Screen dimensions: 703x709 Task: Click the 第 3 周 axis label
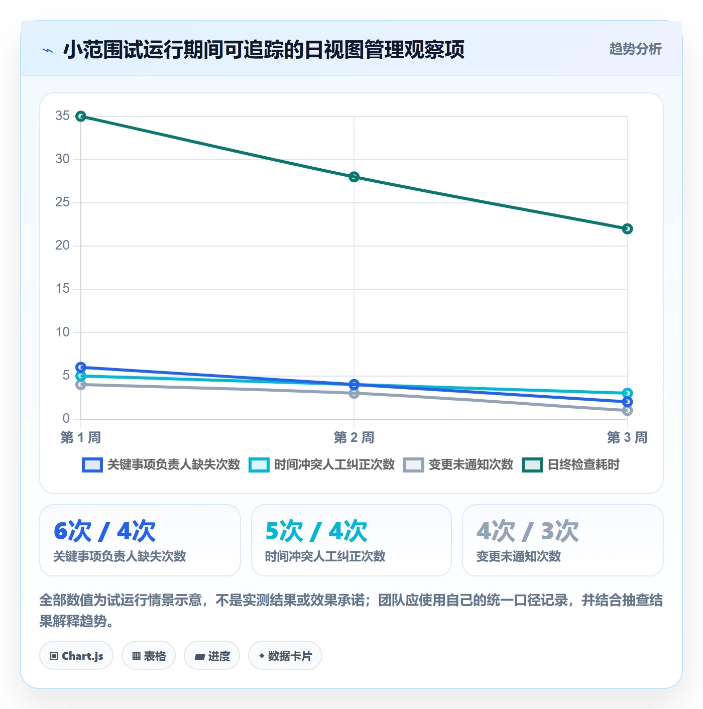(x=627, y=437)
